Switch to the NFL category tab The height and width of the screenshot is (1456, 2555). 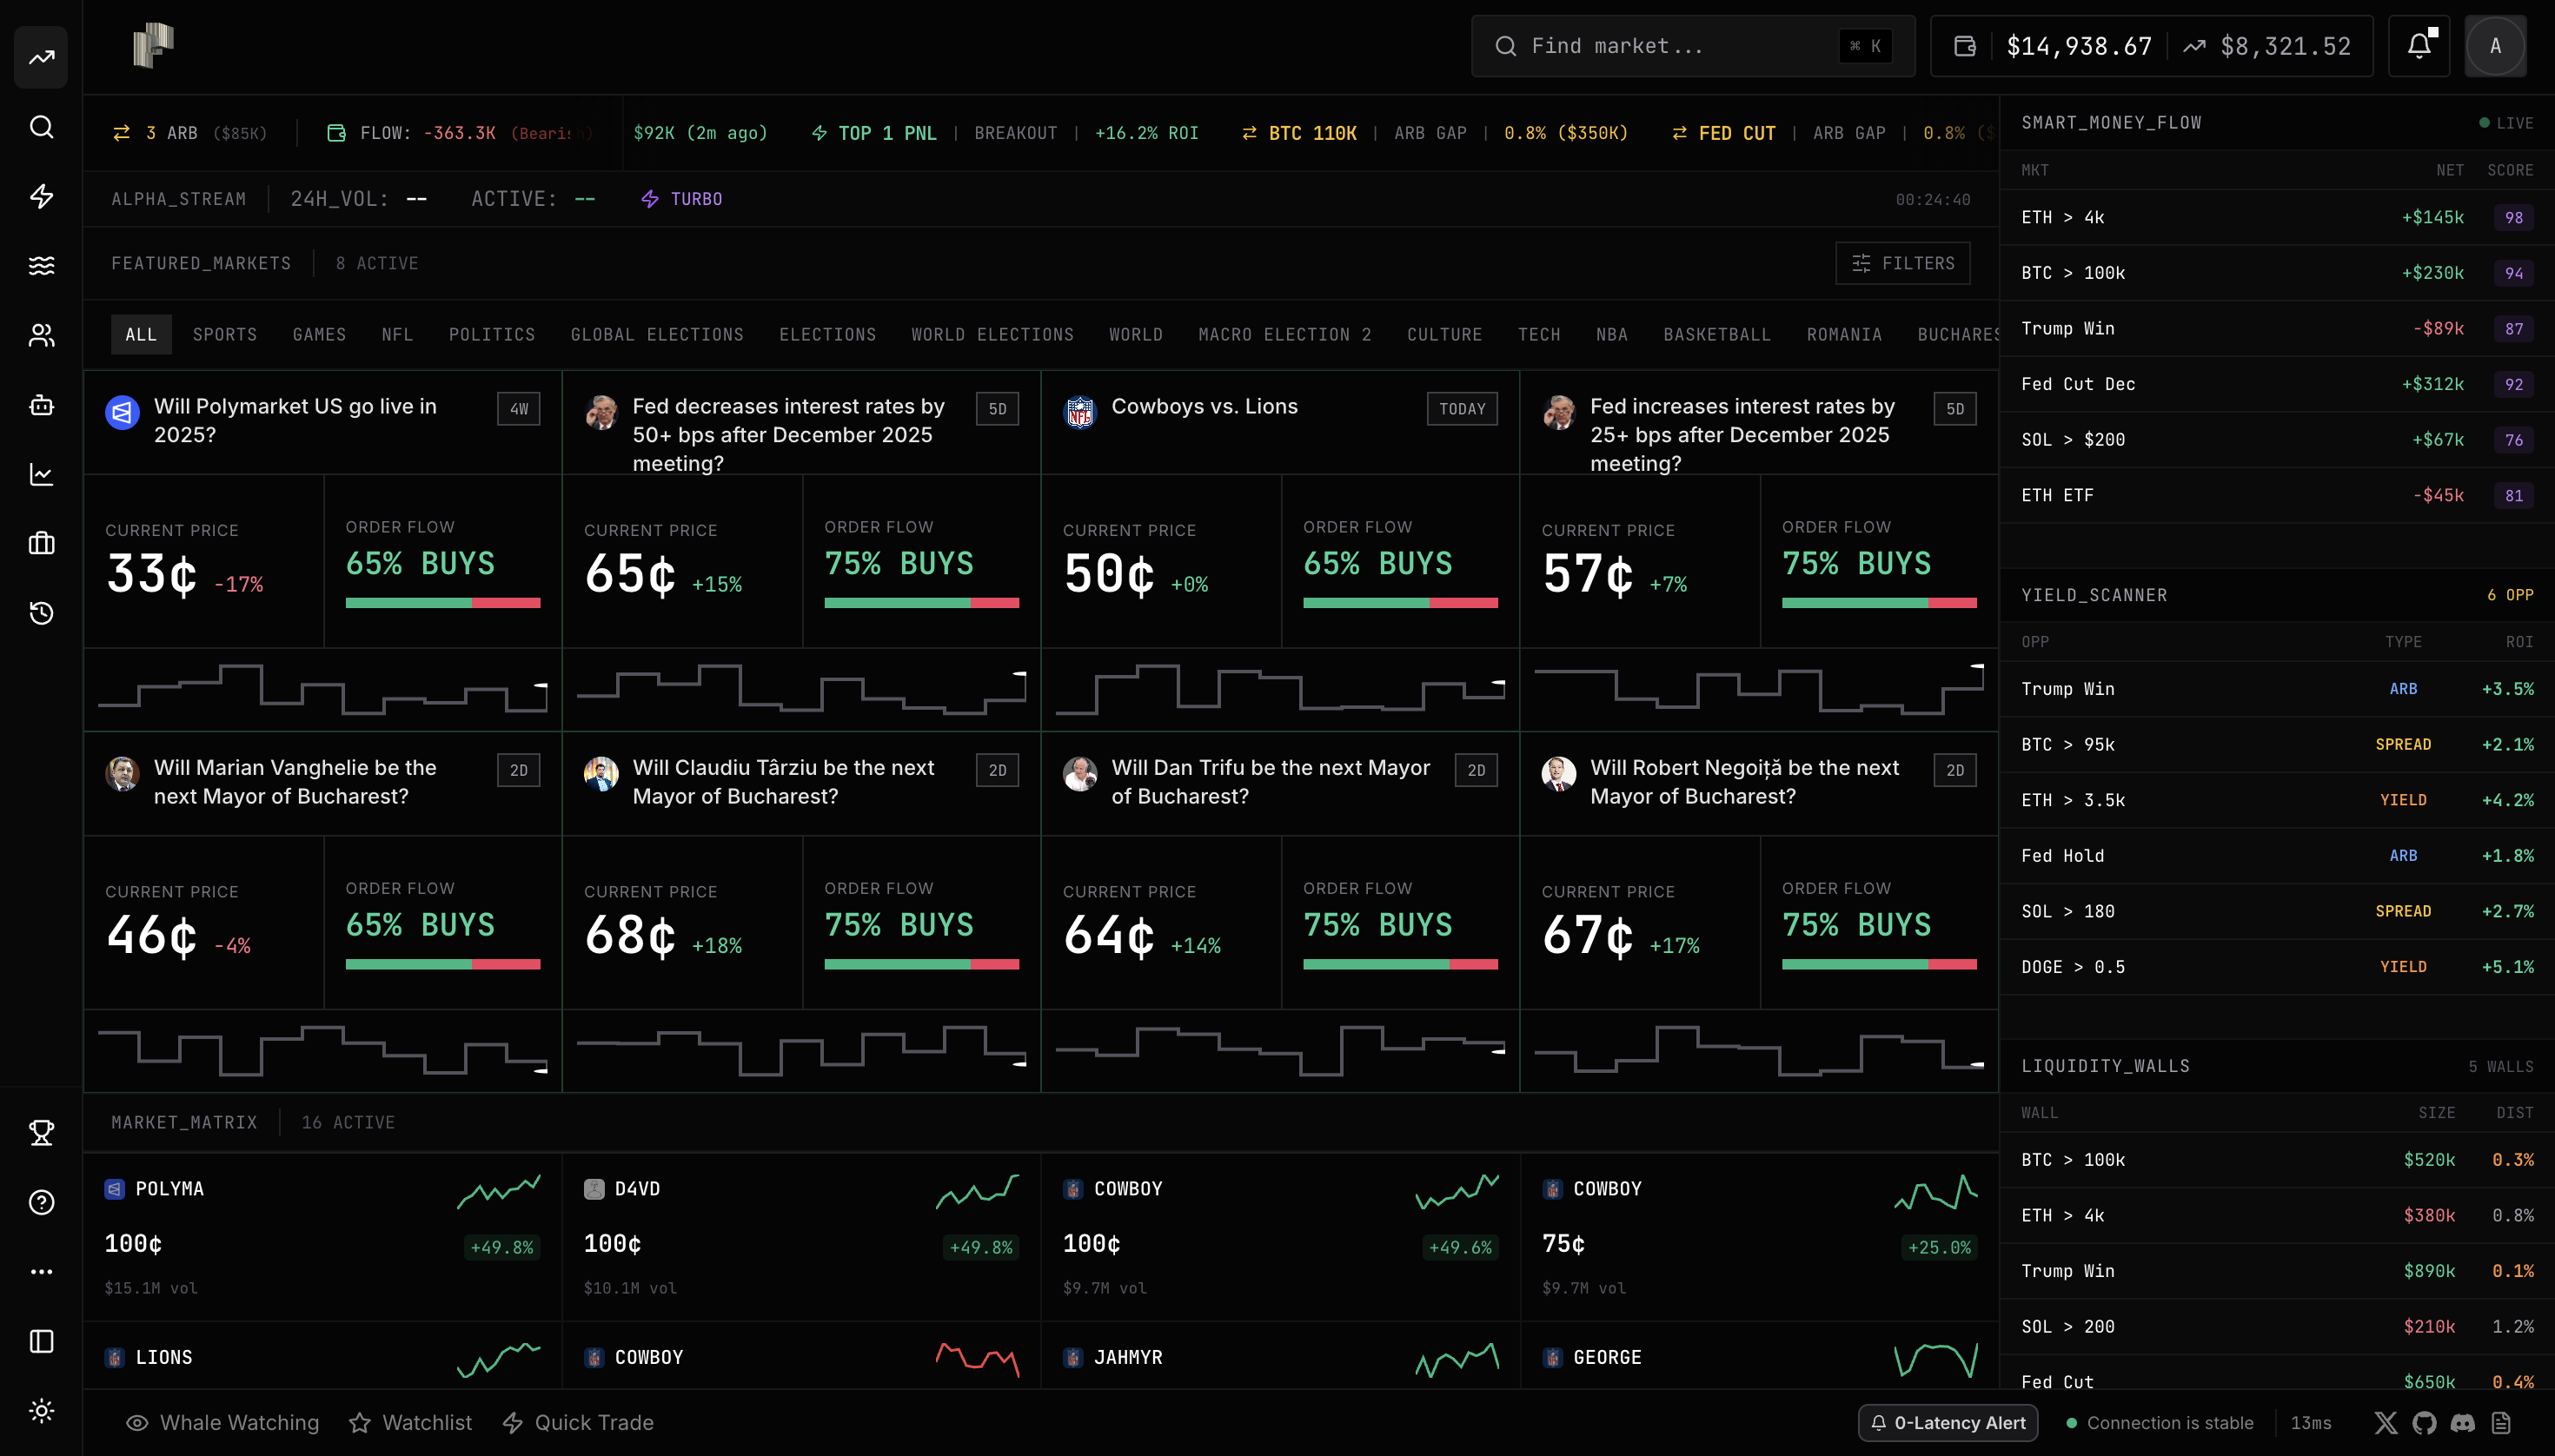click(x=396, y=334)
